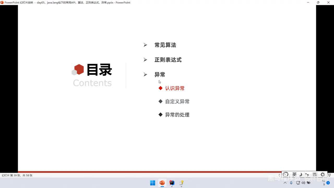Open IntelliJ IDEA from the taskbar
This screenshot has width=334, height=188.
[172, 183]
